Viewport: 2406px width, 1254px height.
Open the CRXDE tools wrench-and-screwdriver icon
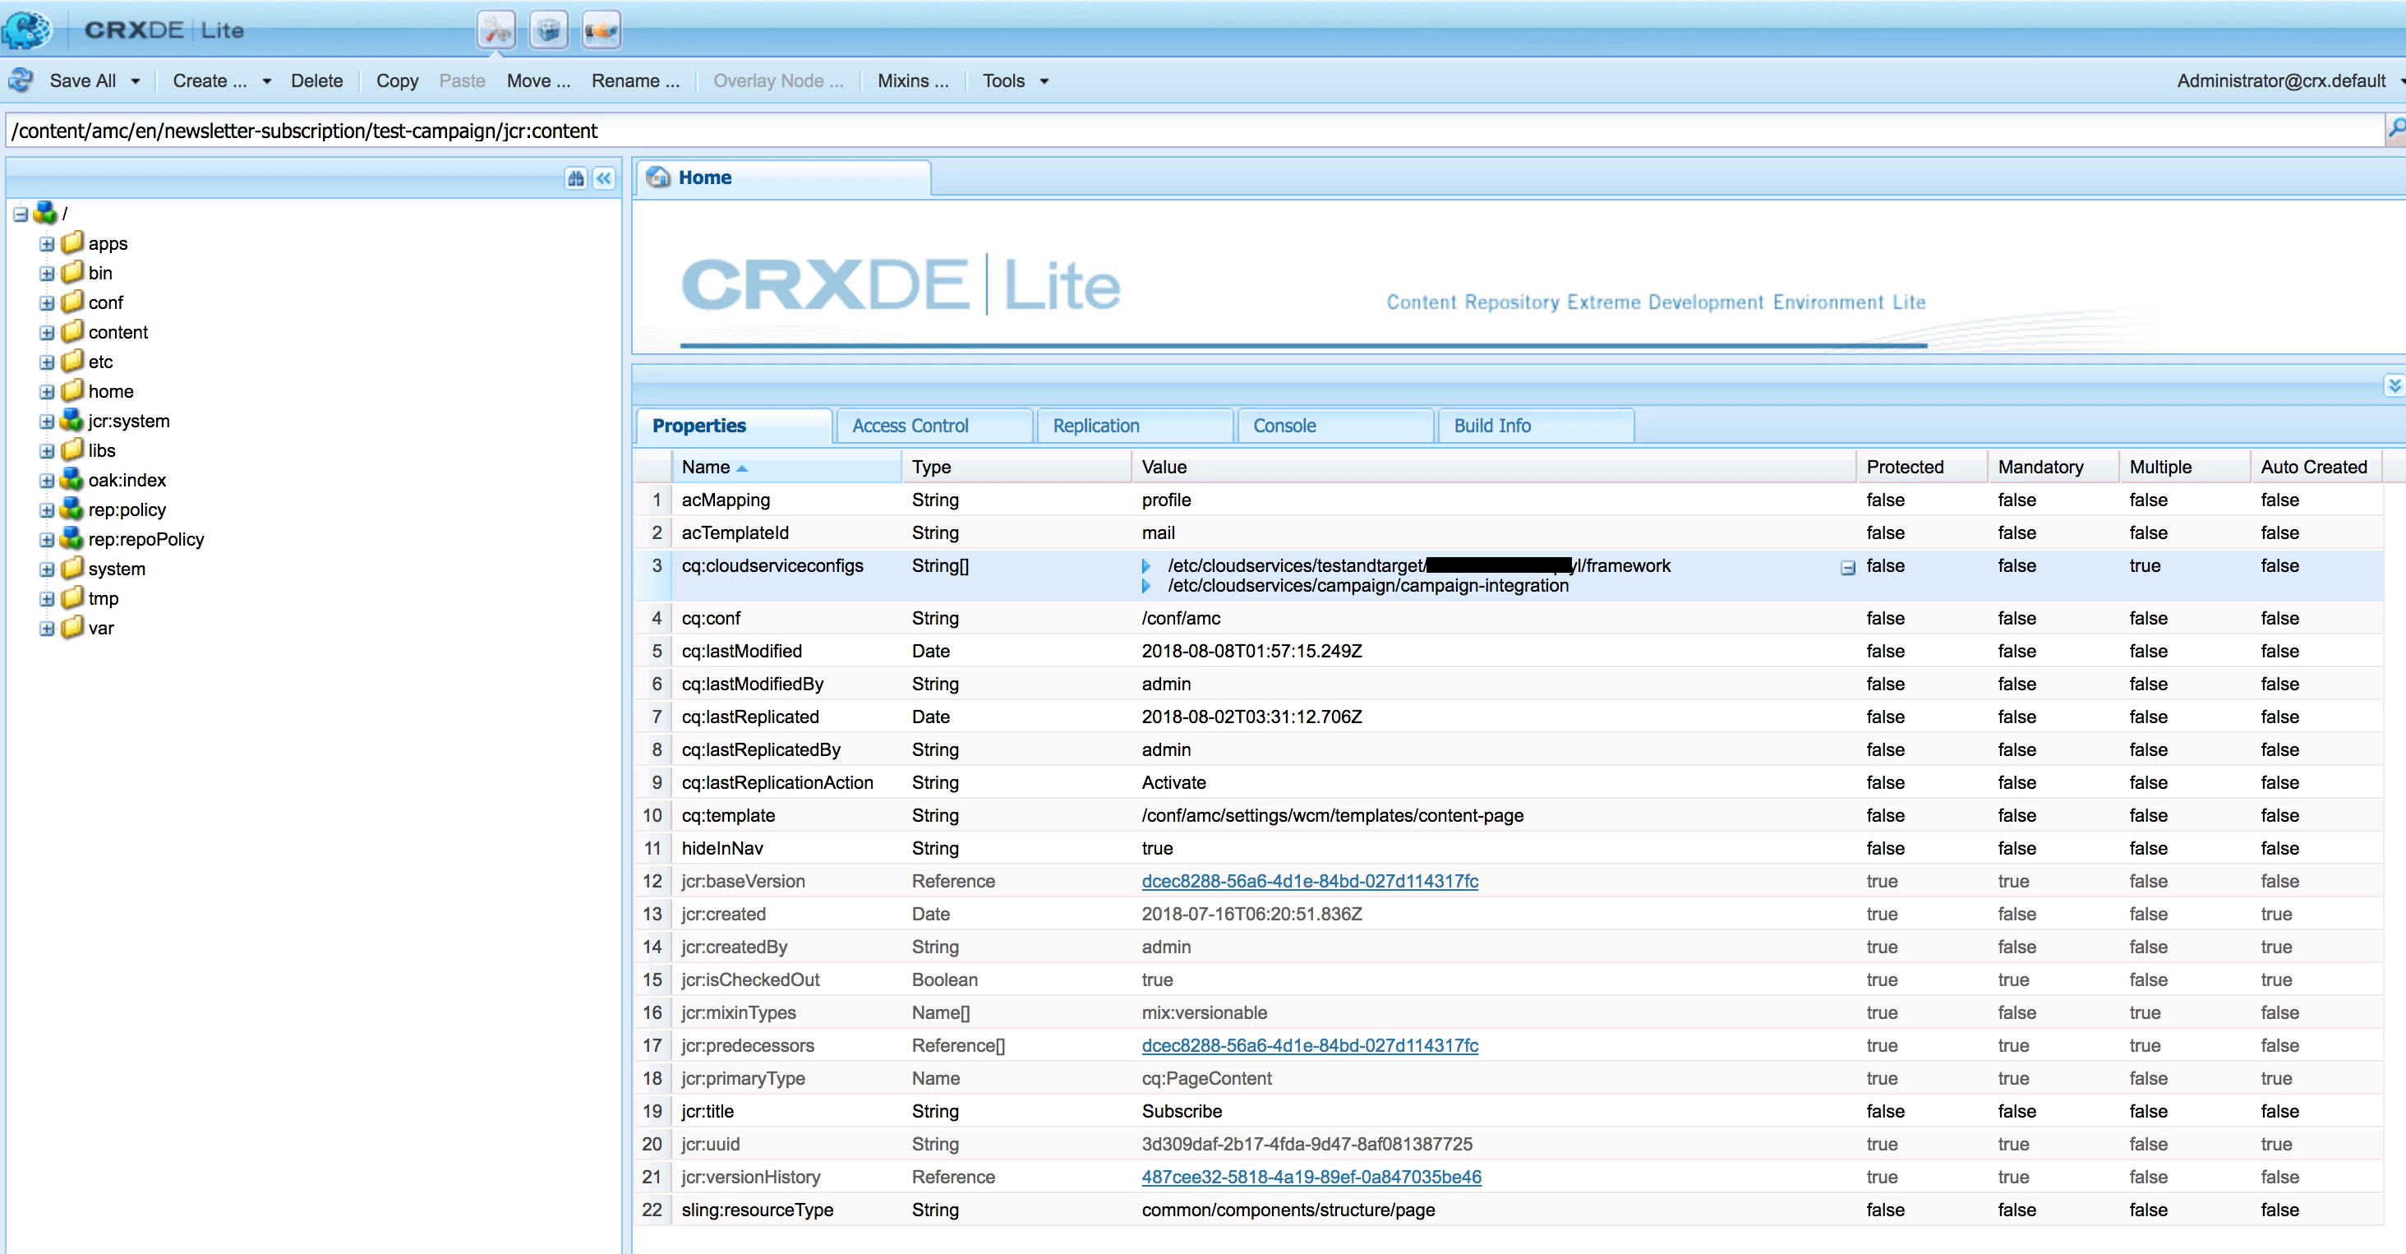coord(496,30)
